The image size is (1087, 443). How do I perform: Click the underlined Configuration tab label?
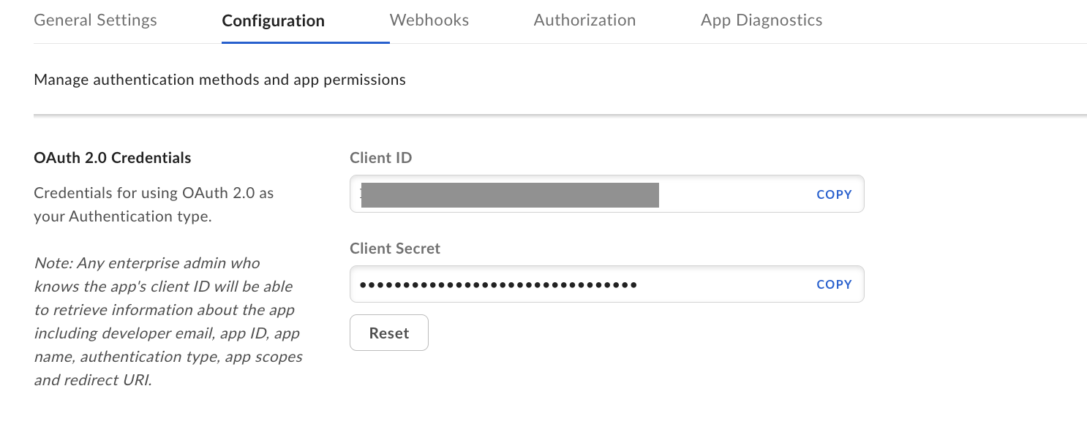coord(273,21)
